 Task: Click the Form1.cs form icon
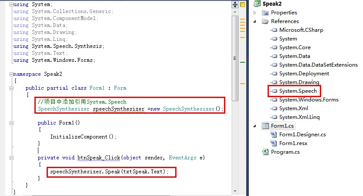(x=265, y=126)
